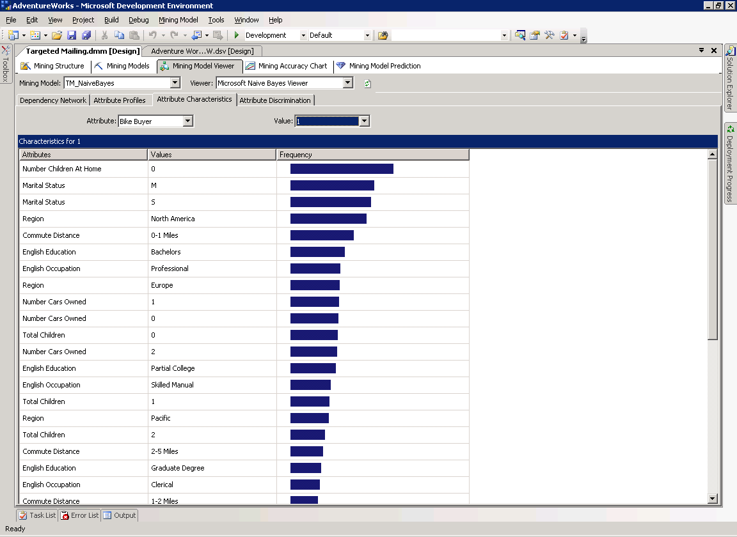Show the Output panel
737x537 pixels.
tap(120, 515)
